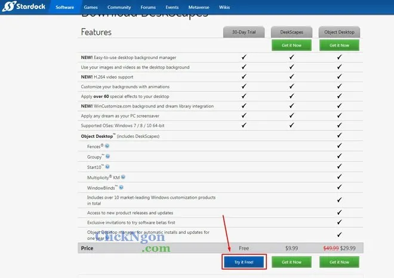Click the blue Try it Free! button
The image size is (394, 278).
pos(244,262)
